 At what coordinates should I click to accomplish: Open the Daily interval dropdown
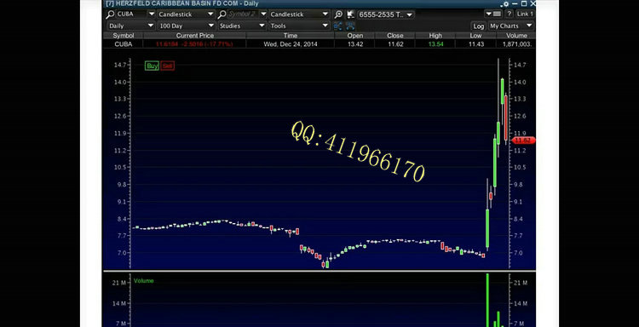click(x=131, y=26)
